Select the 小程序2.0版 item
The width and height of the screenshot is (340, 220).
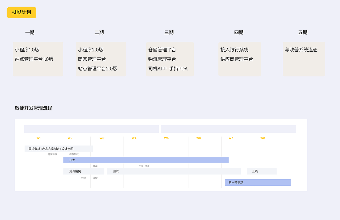pos(90,49)
